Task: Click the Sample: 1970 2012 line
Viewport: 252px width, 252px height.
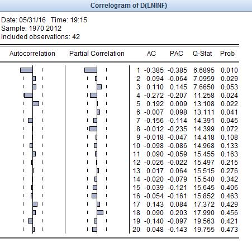Action: pyautogui.click(x=31, y=28)
